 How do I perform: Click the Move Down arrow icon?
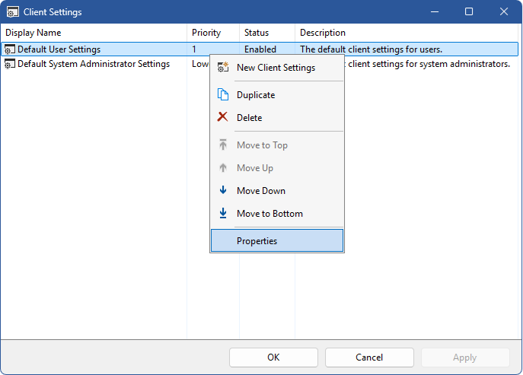point(223,191)
